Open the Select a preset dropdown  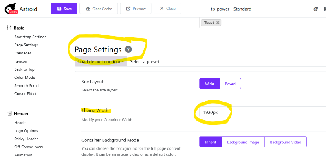point(144,62)
